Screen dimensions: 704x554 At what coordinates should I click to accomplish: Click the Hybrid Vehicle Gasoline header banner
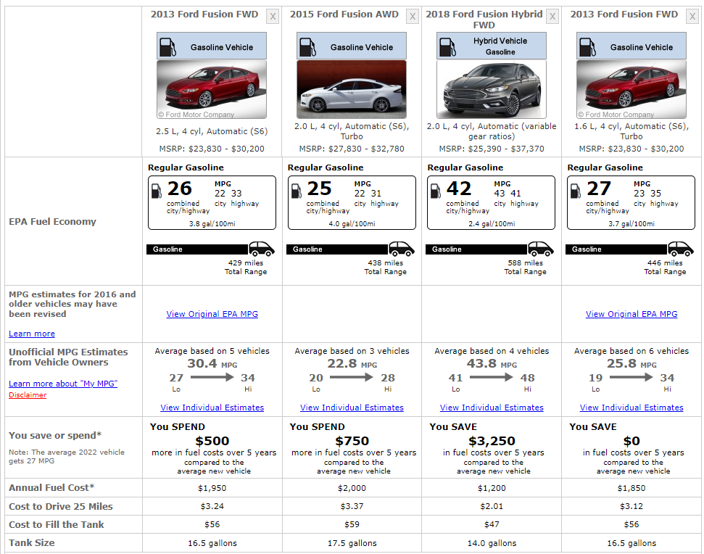pos(492,46)
